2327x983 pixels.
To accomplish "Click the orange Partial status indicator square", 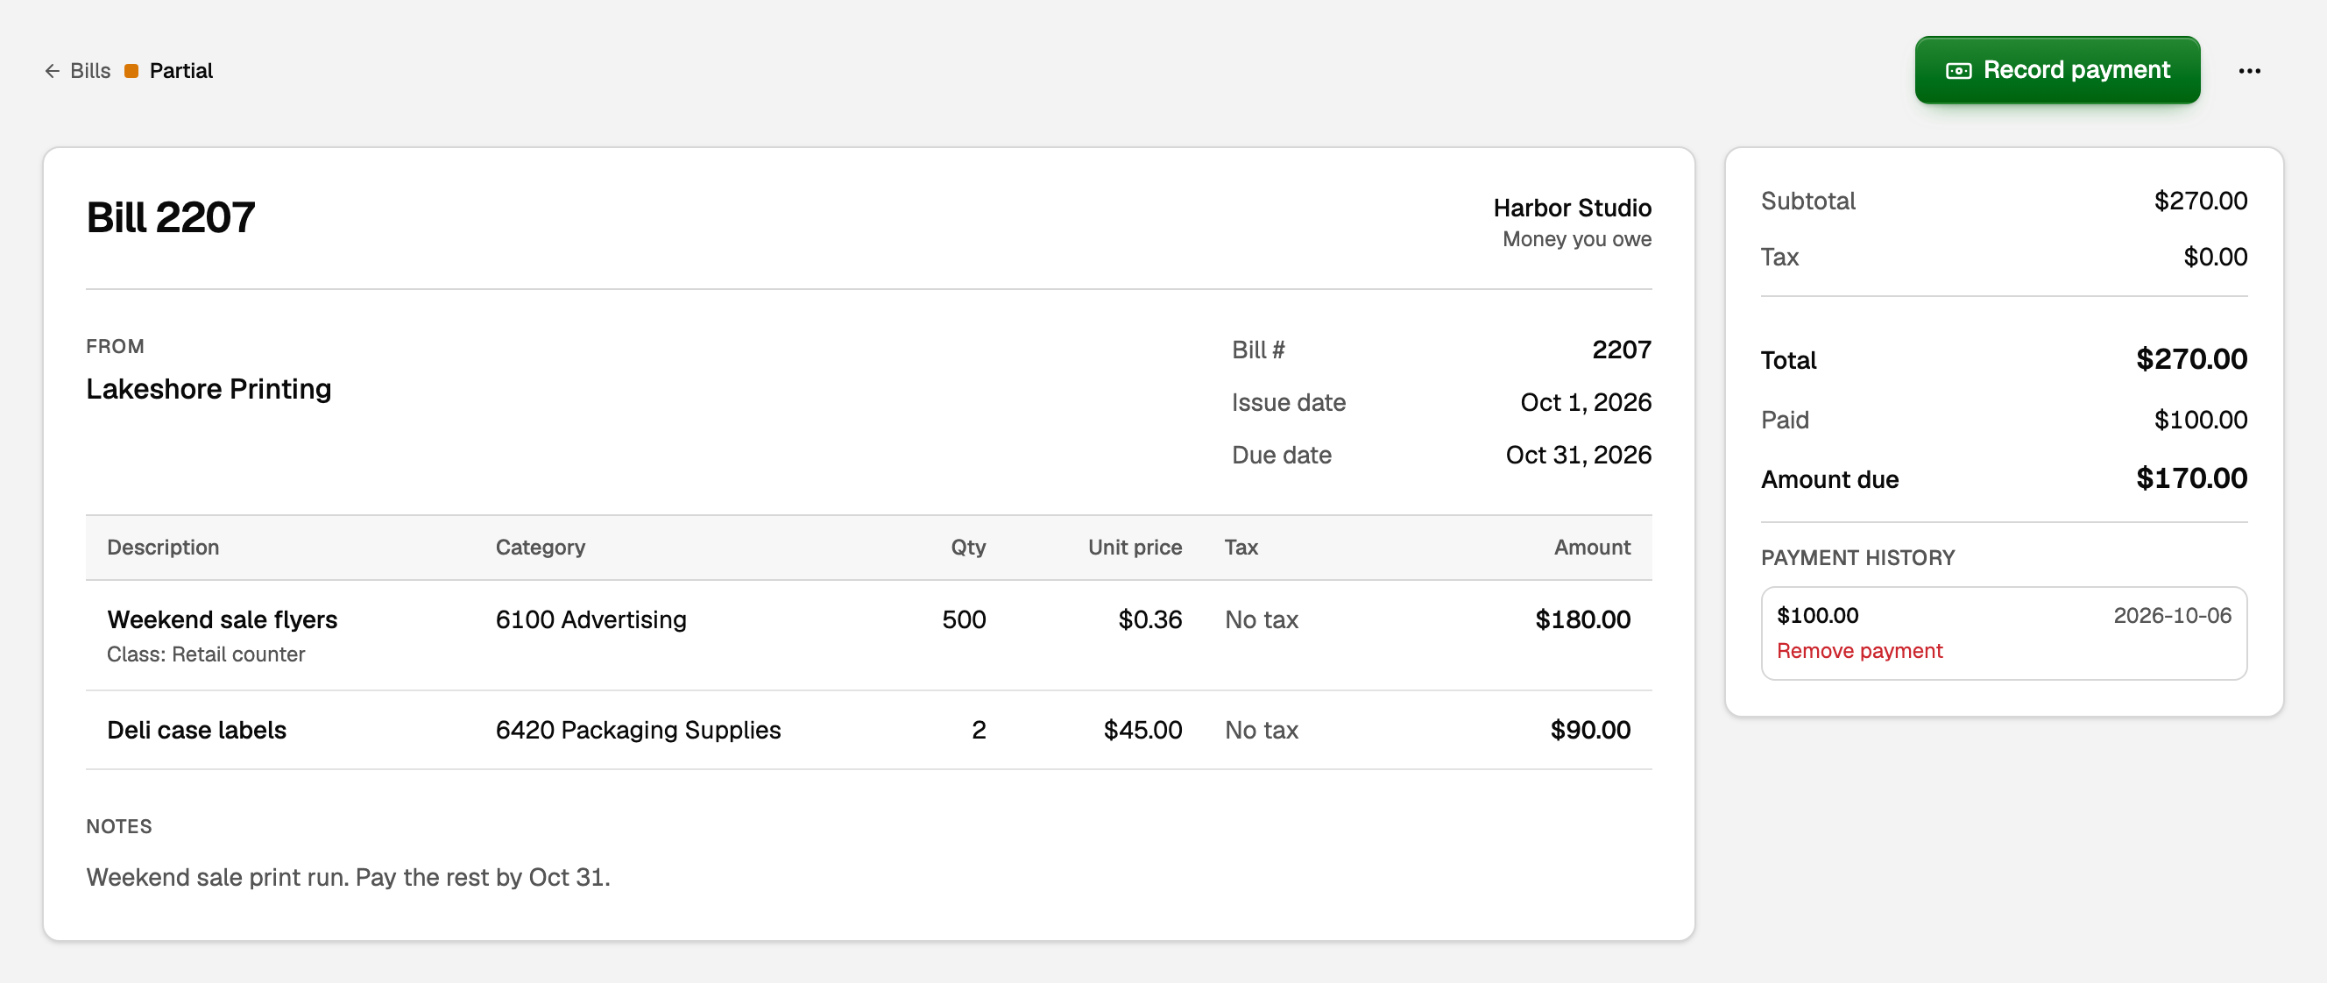I will tap(131, 70).
